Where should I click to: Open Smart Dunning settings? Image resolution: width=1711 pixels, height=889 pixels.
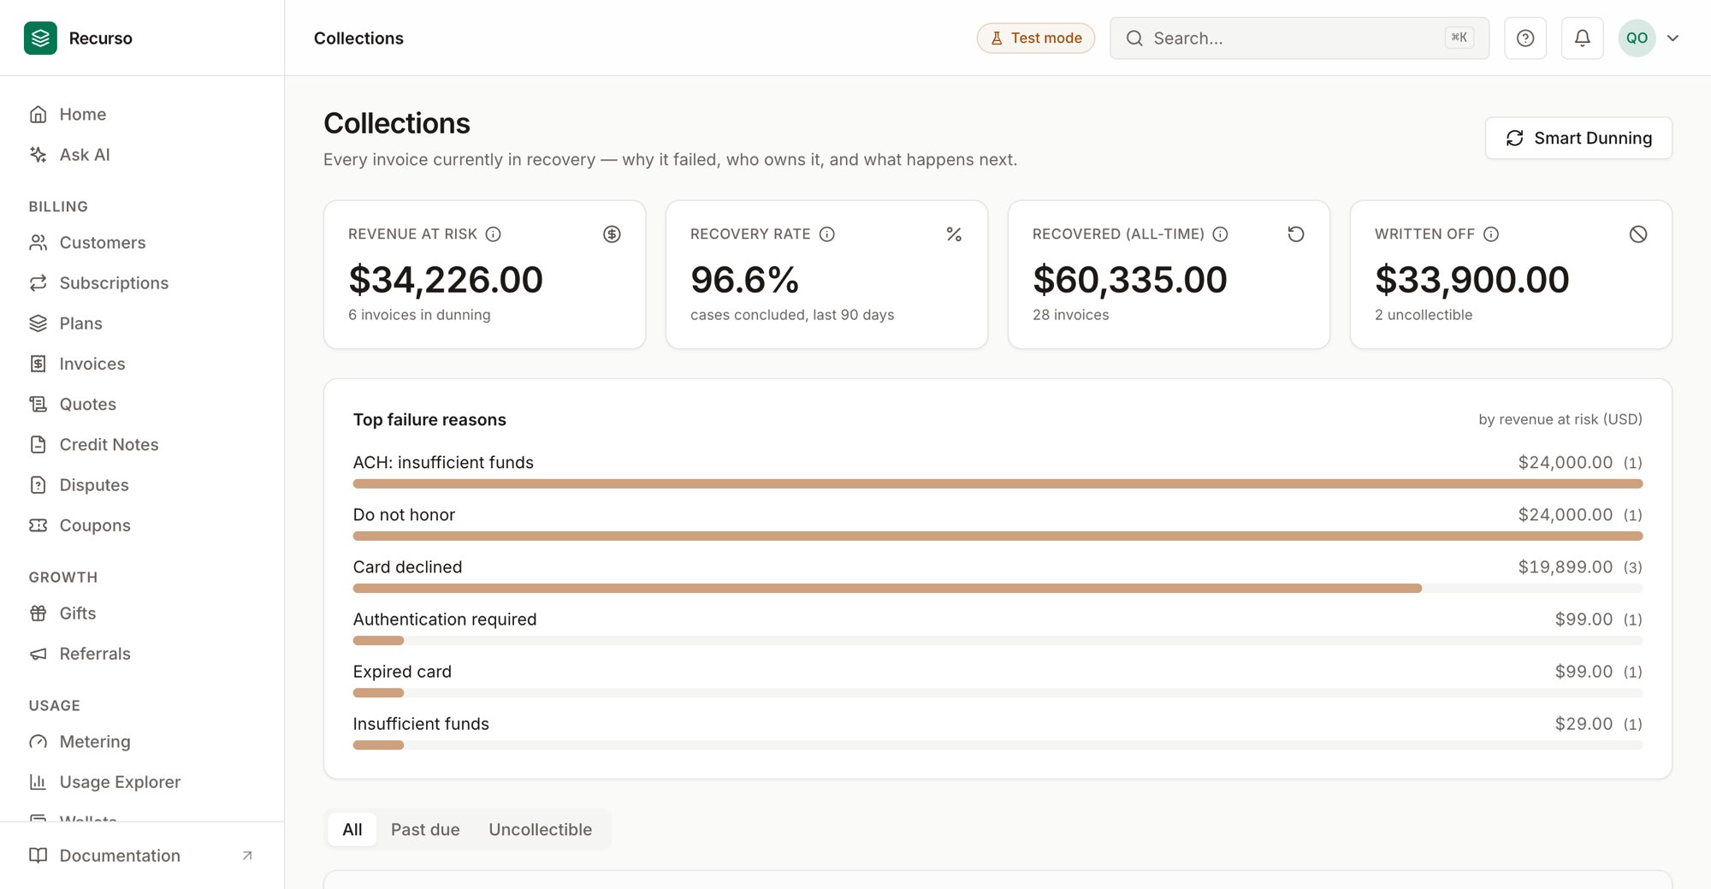(x=1578, y=138)
